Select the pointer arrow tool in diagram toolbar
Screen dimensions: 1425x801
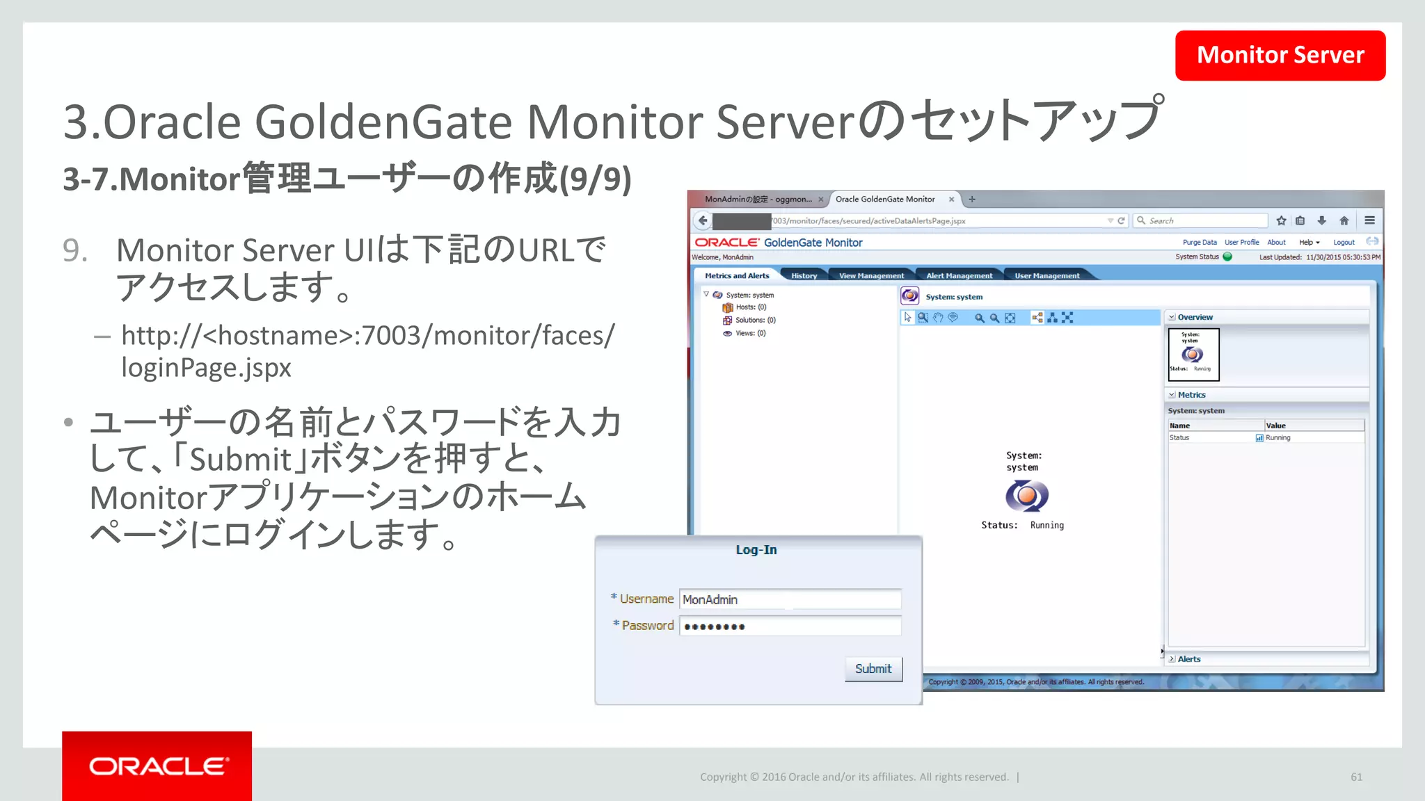coord(907,318)
